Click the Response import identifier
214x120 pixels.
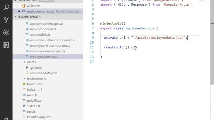(x=139, y=4)
